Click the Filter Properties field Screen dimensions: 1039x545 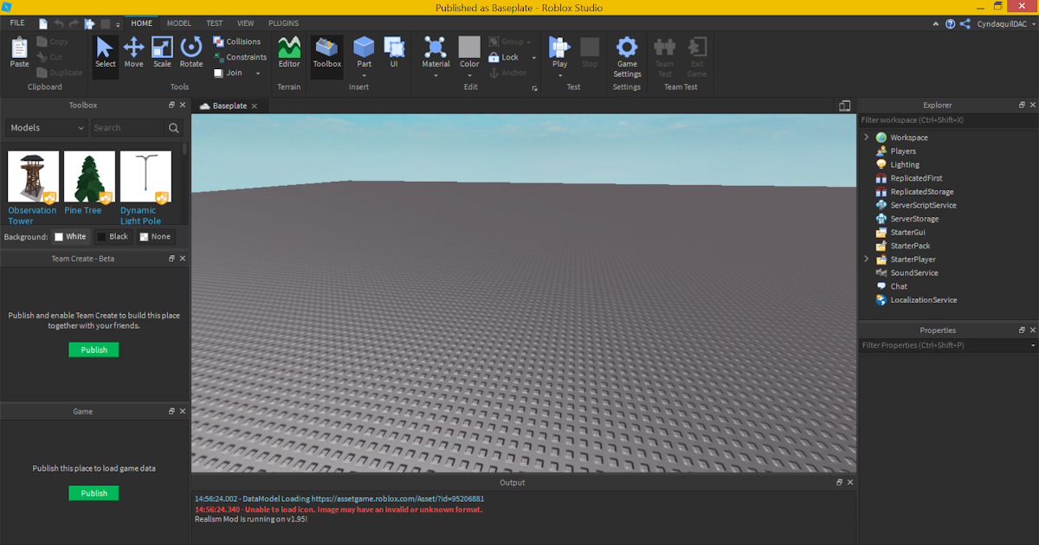click(x=944, y=346)
